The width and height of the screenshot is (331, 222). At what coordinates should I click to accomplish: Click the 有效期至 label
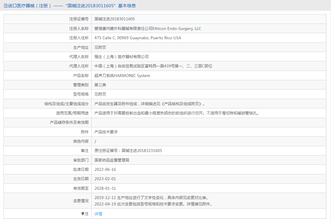coord(81,188)
